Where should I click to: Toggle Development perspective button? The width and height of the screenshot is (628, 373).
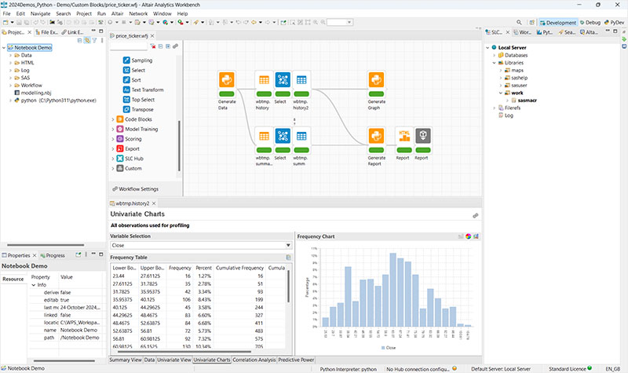tap(553, 23)
